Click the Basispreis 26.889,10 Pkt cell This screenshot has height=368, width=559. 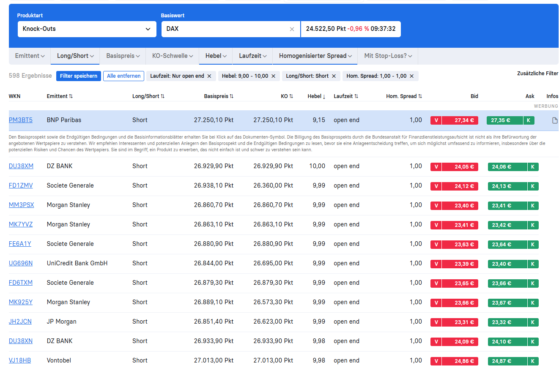(214, 302)
